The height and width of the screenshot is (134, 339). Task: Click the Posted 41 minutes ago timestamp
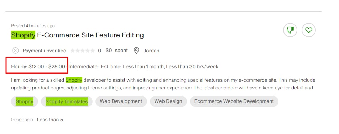click(33, 26)
